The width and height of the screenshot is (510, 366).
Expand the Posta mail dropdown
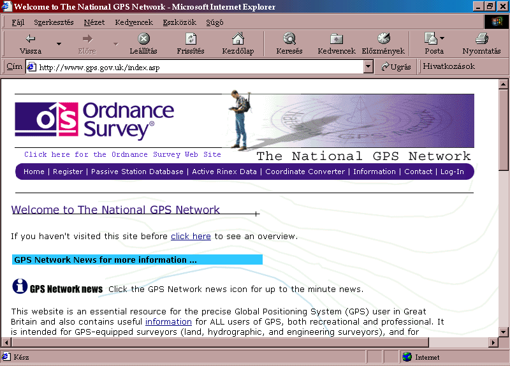442,39
